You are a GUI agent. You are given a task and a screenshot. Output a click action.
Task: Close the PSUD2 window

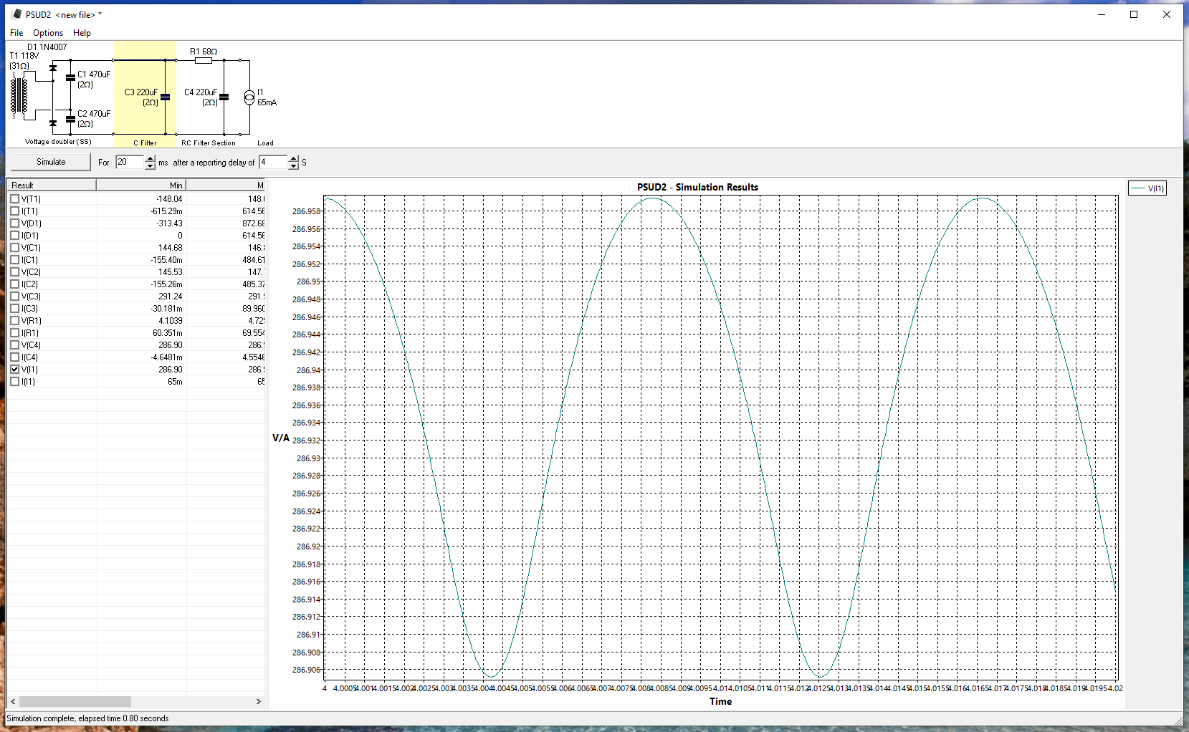(1167, 14)
